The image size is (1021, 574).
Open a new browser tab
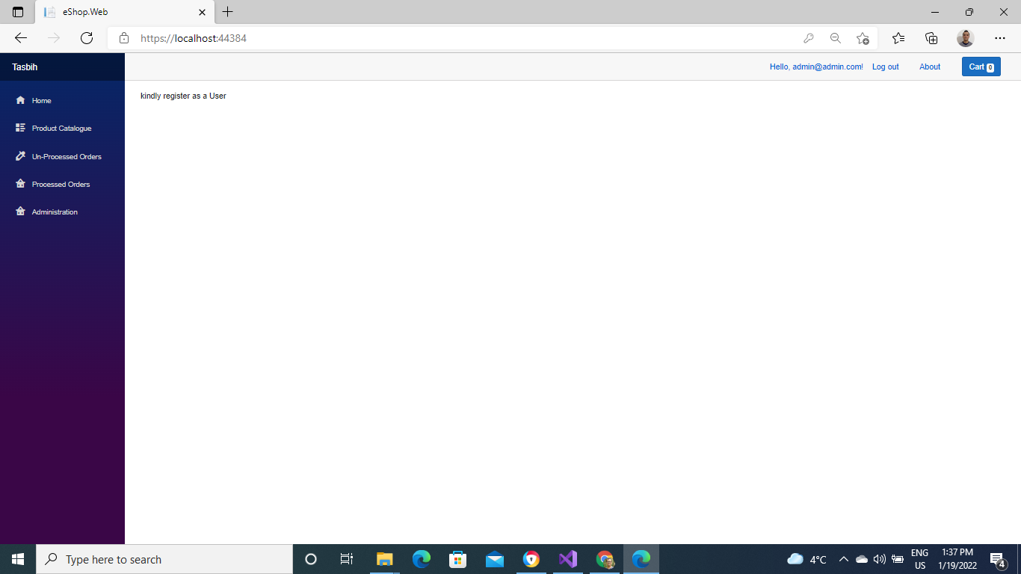point(228,12)
